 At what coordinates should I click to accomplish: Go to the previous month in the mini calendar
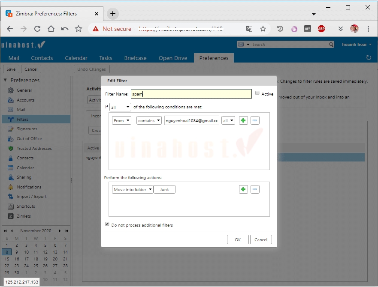[12, 230]
